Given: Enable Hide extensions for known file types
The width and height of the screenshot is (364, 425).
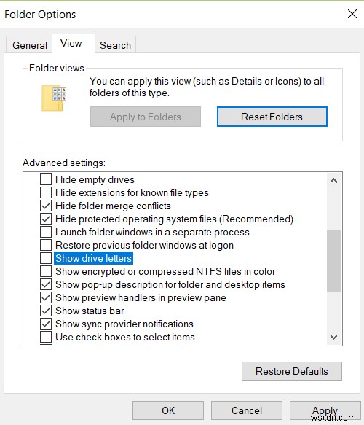Looking at the screenshot, I should 46,192.
